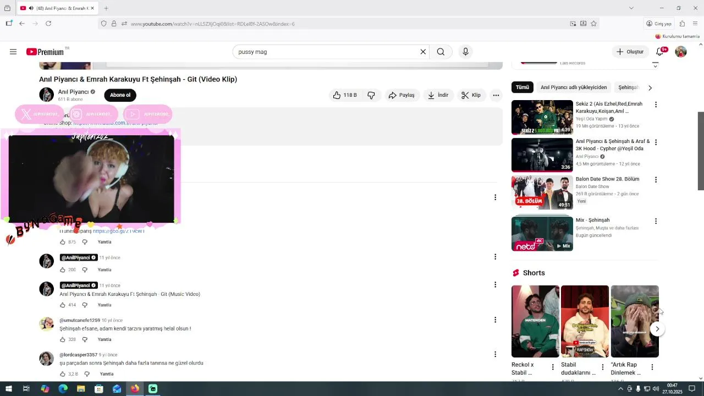Like the comment with 875 likes
This screenshot has width=704, height=396.
pyautogui.click(x=62, y=242)
